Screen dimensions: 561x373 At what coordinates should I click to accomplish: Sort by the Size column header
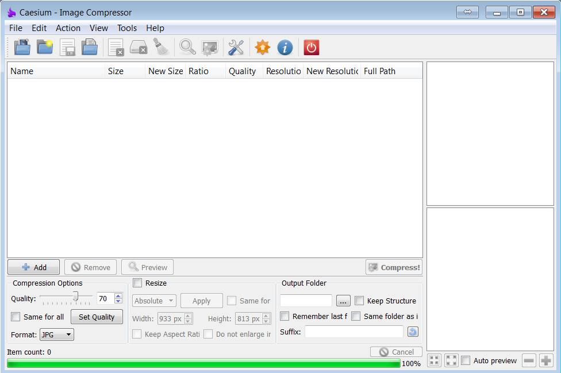(x=125, y=71)
